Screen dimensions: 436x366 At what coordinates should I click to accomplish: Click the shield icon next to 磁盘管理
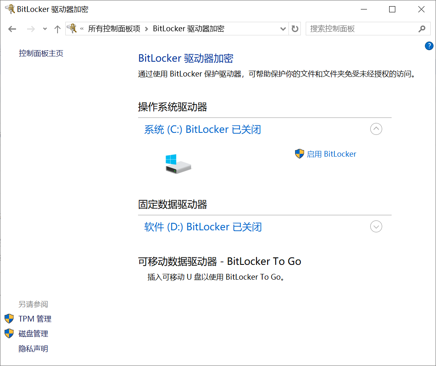point(9,334)
